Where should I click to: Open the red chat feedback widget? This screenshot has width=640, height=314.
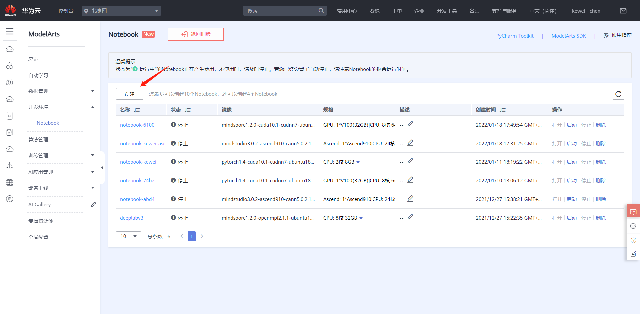[633, 212]
